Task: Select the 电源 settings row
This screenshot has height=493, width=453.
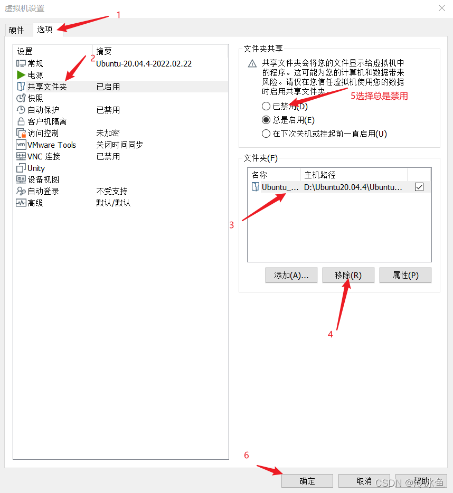Action: 121,75
